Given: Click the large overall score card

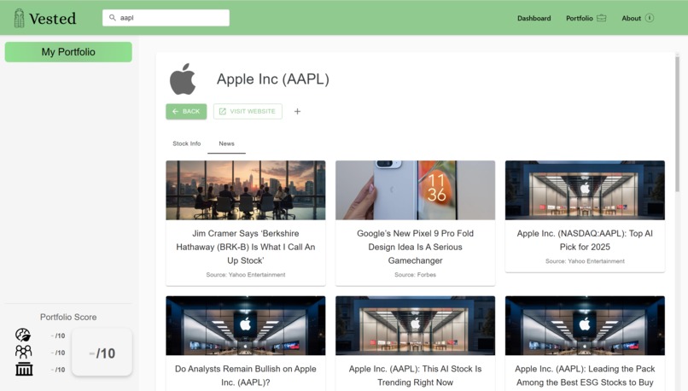Looking at the screenshot, I should click(x=102, y=353).
